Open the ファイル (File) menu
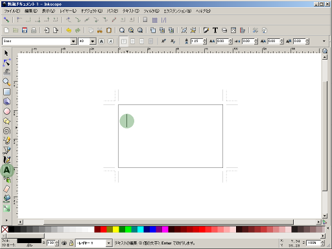The width and height of the screenshot is (332, 249). [12, 11]
